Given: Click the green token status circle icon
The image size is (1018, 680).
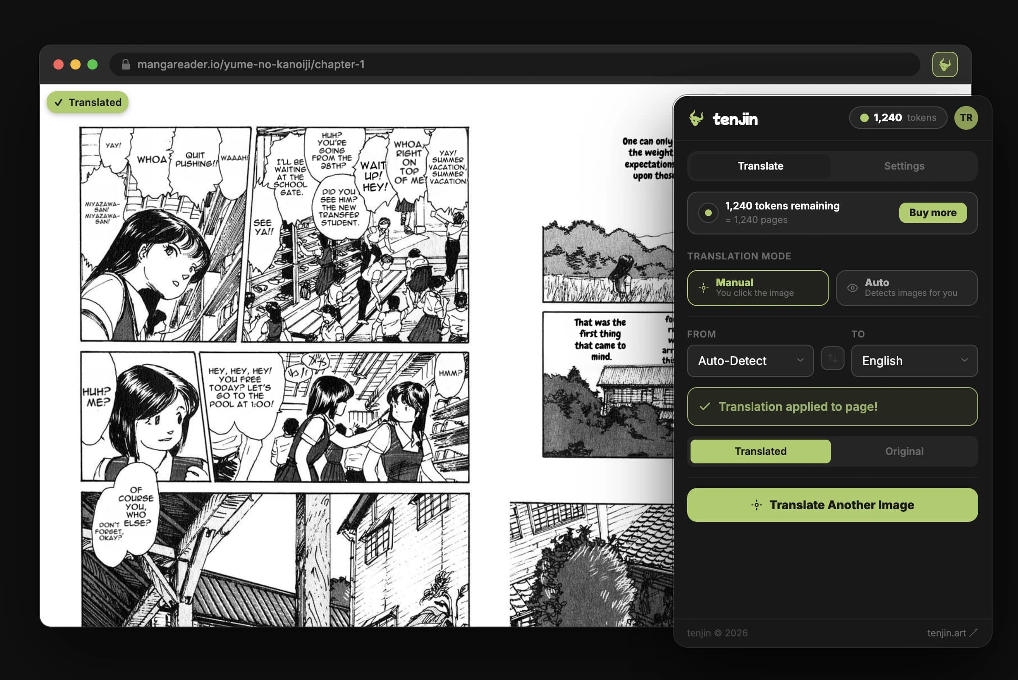Looking at the screenshot, I should (x=708, y=213).
